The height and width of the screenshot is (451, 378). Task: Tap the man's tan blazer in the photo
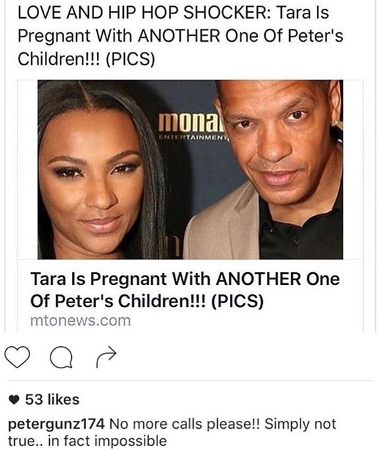pyautogui.click(x=222, y=224)
